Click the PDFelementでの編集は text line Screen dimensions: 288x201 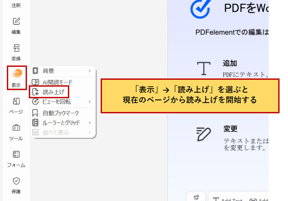click(232, 32)
